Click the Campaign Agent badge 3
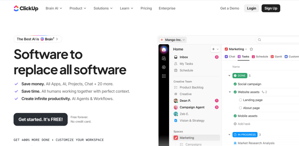299x146 pixels. (217, 107)
